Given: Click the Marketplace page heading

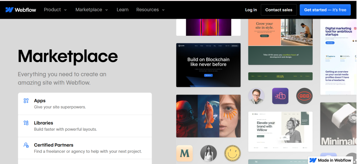Looking at the screenshot, I should pyautogui.click(x=68, y=56).
